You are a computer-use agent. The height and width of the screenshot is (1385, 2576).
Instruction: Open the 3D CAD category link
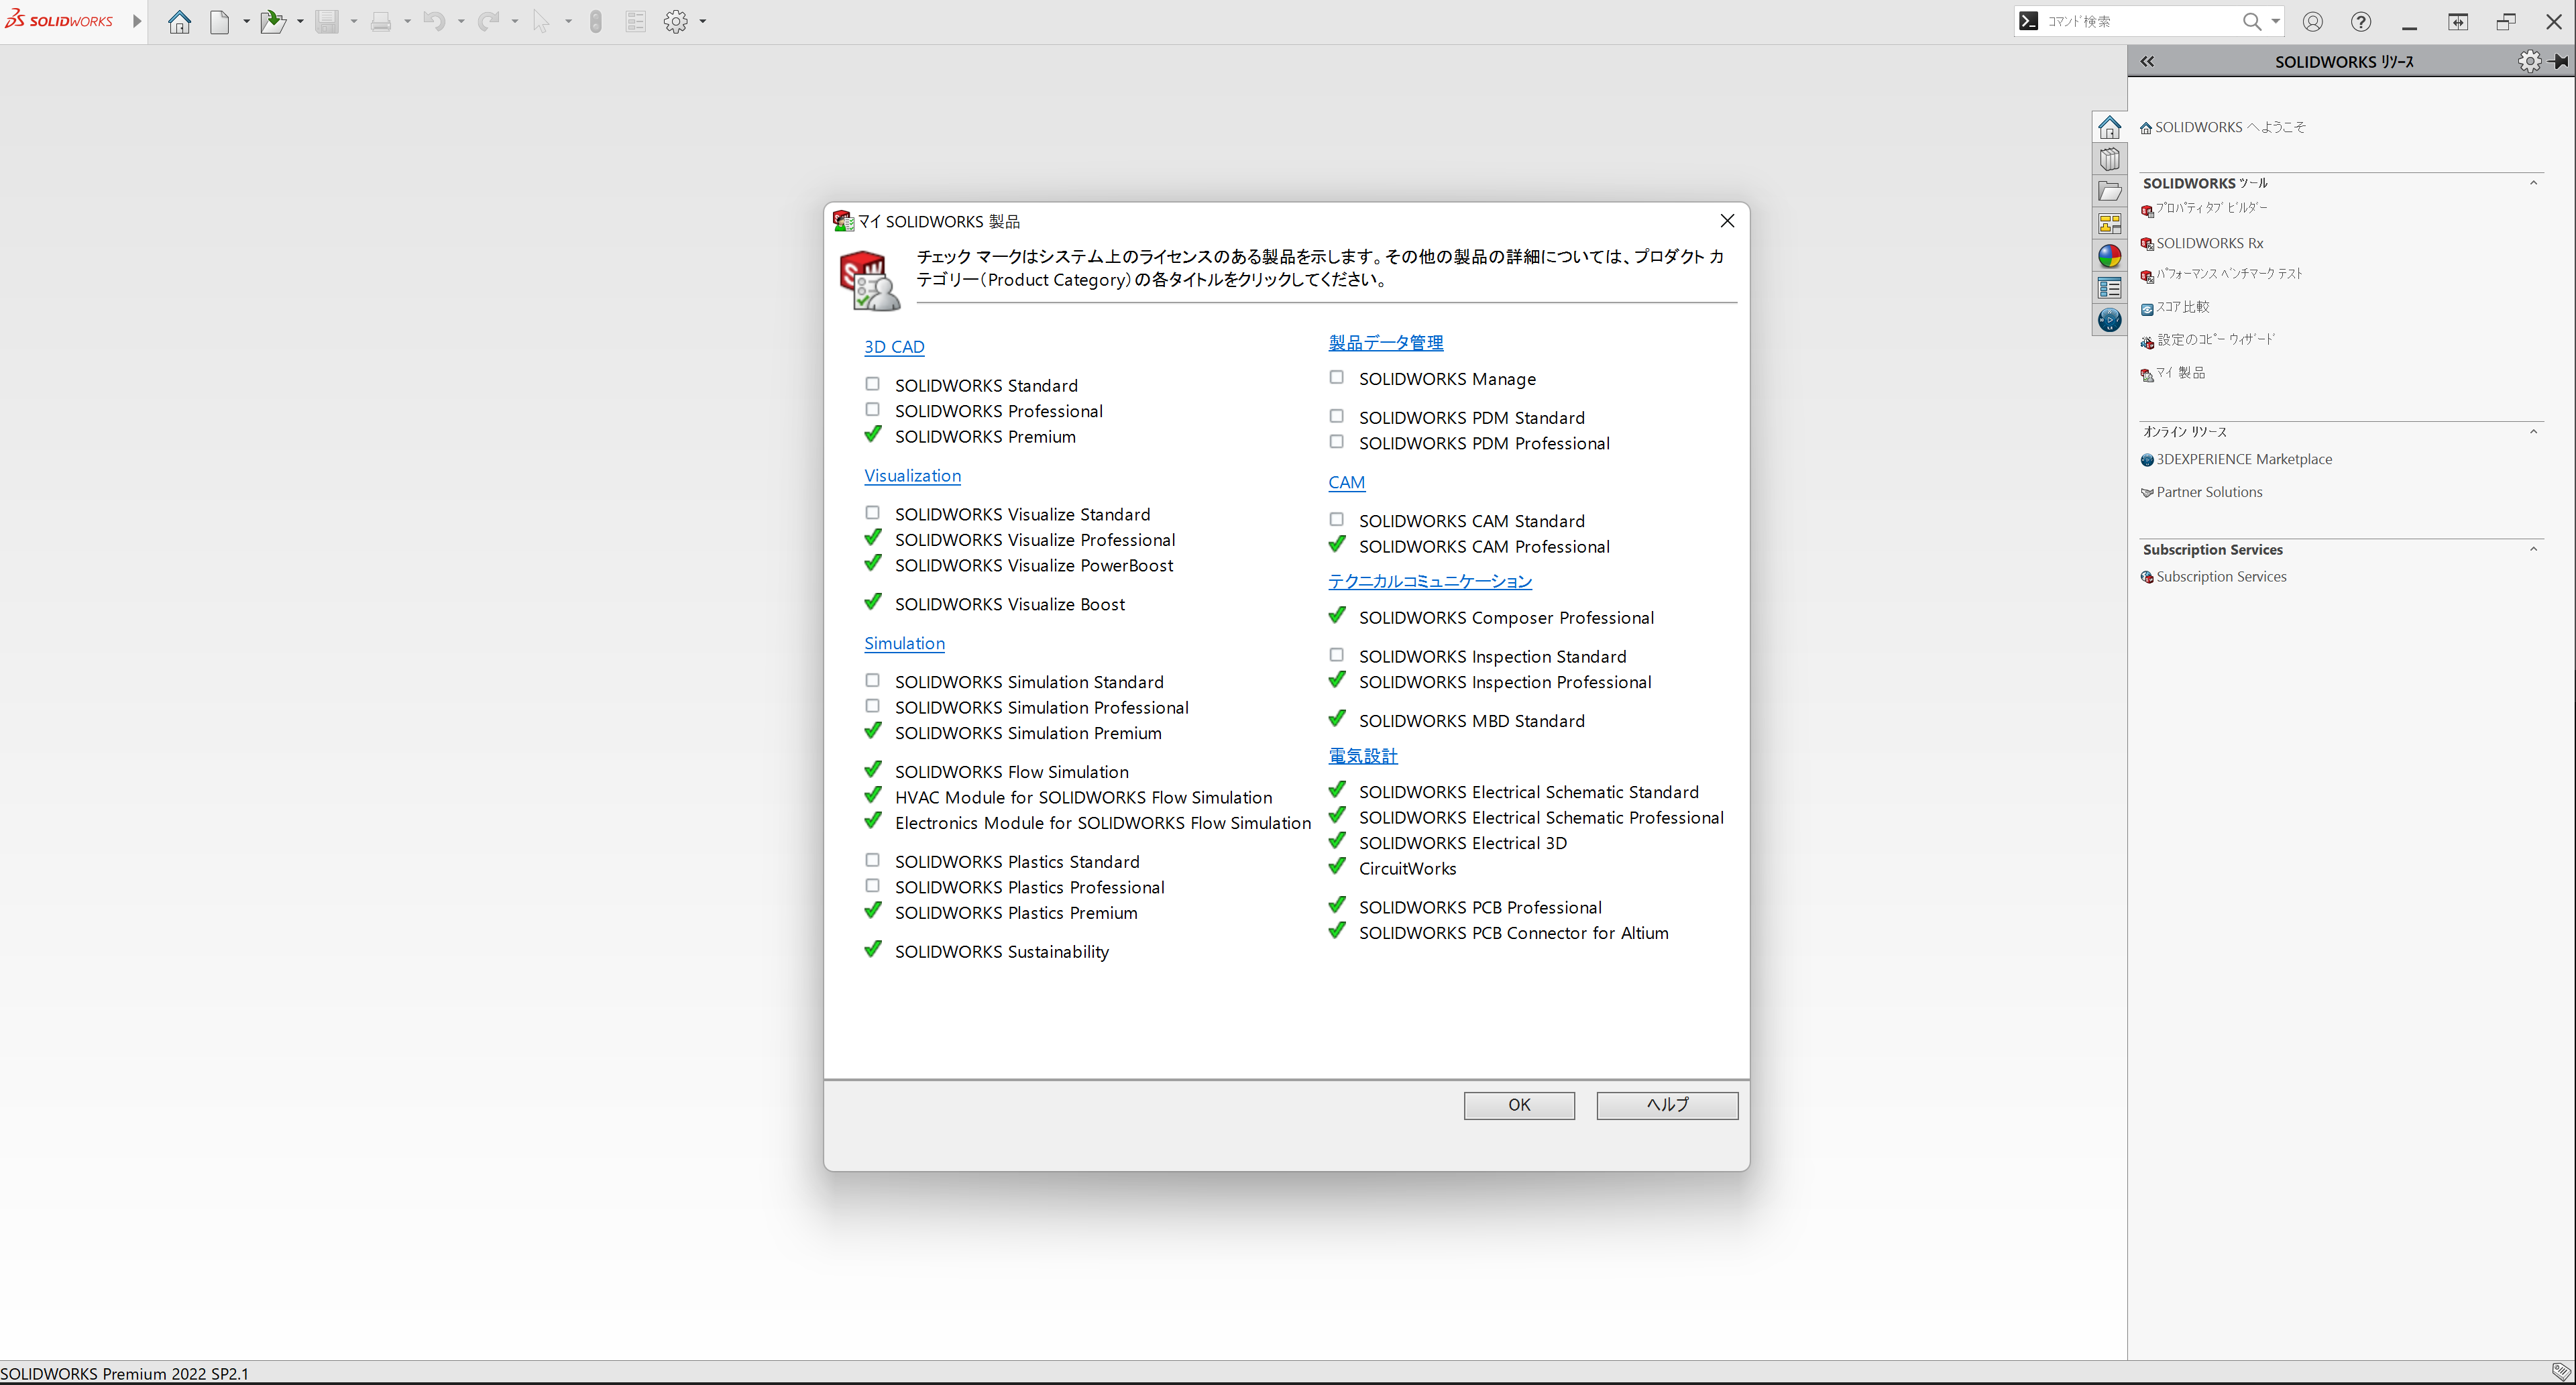(x=894, y=347)
